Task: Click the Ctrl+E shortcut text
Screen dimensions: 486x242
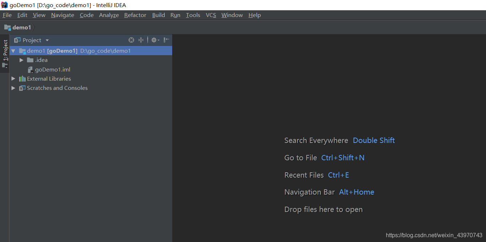Action: point(339,175)
